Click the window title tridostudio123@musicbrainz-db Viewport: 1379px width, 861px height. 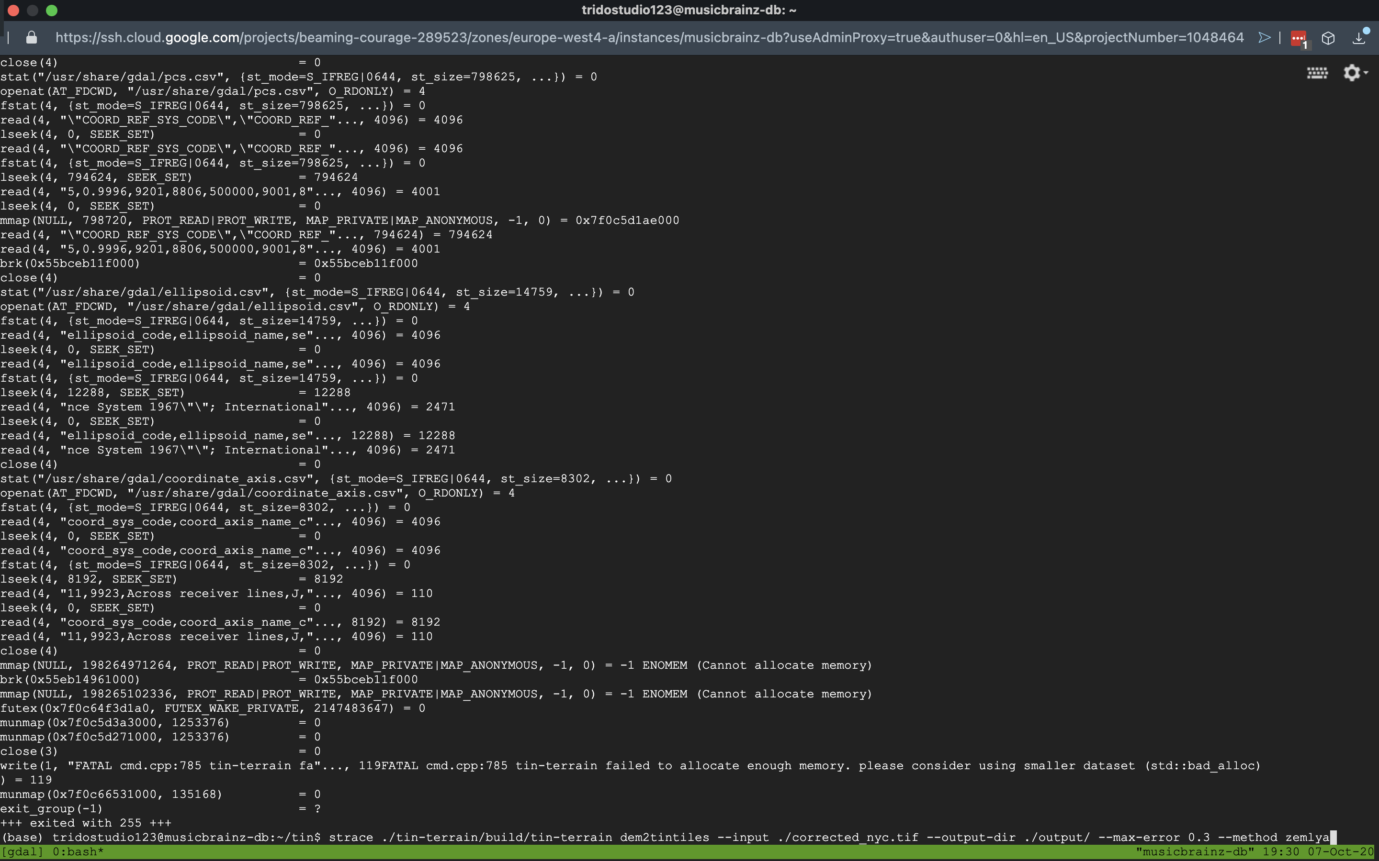689,10
